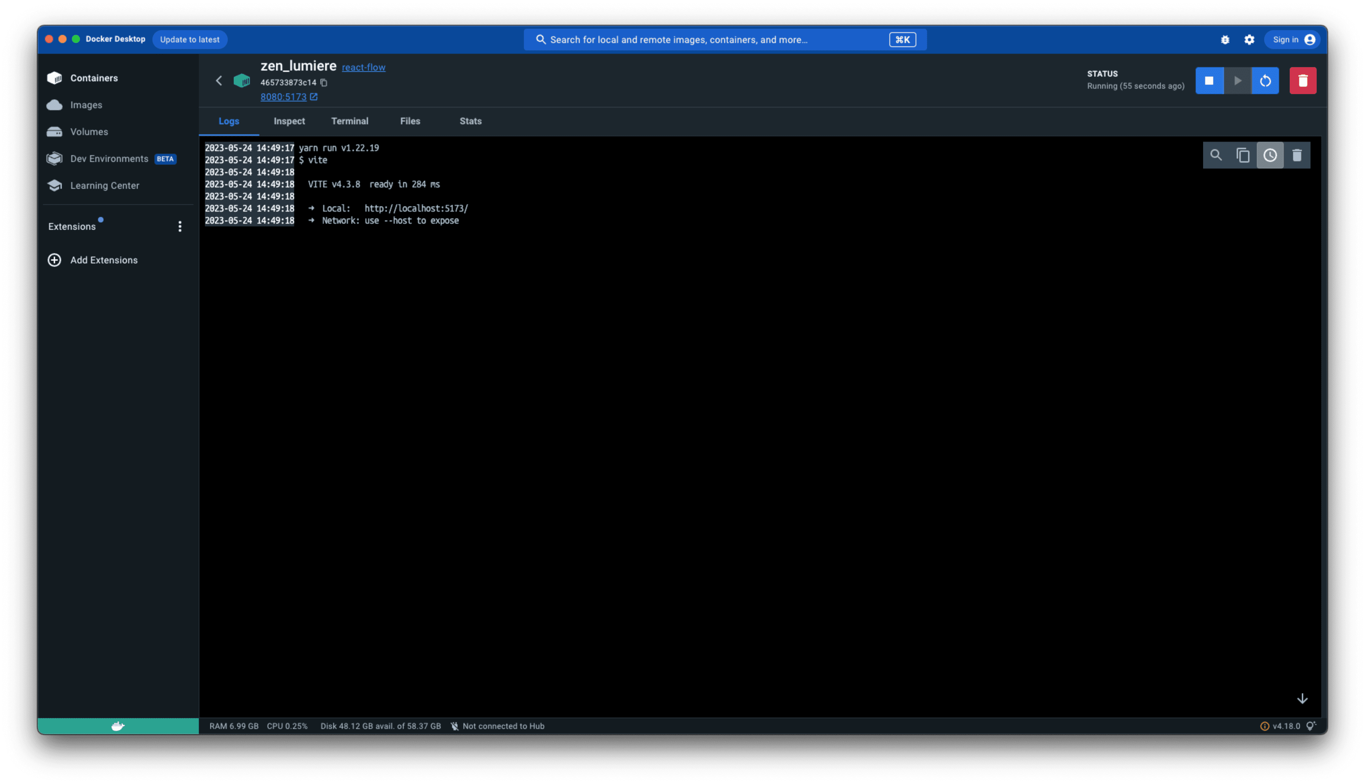The width and height of the screenshot is (1365, 784).
Task: Switch to the Terminal tab
Action: pos(350,121)
